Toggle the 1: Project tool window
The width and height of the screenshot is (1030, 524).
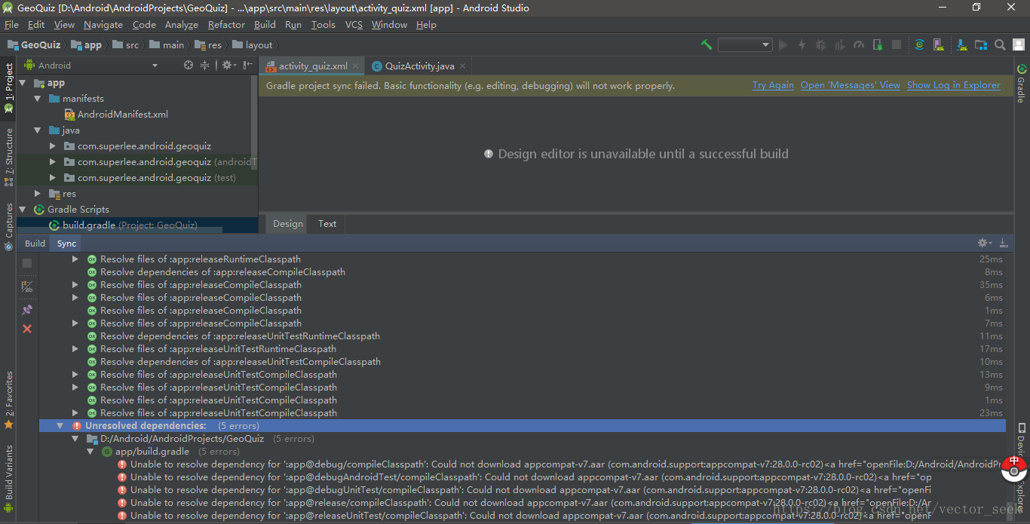pyautogui.click(x=8, y=87)
